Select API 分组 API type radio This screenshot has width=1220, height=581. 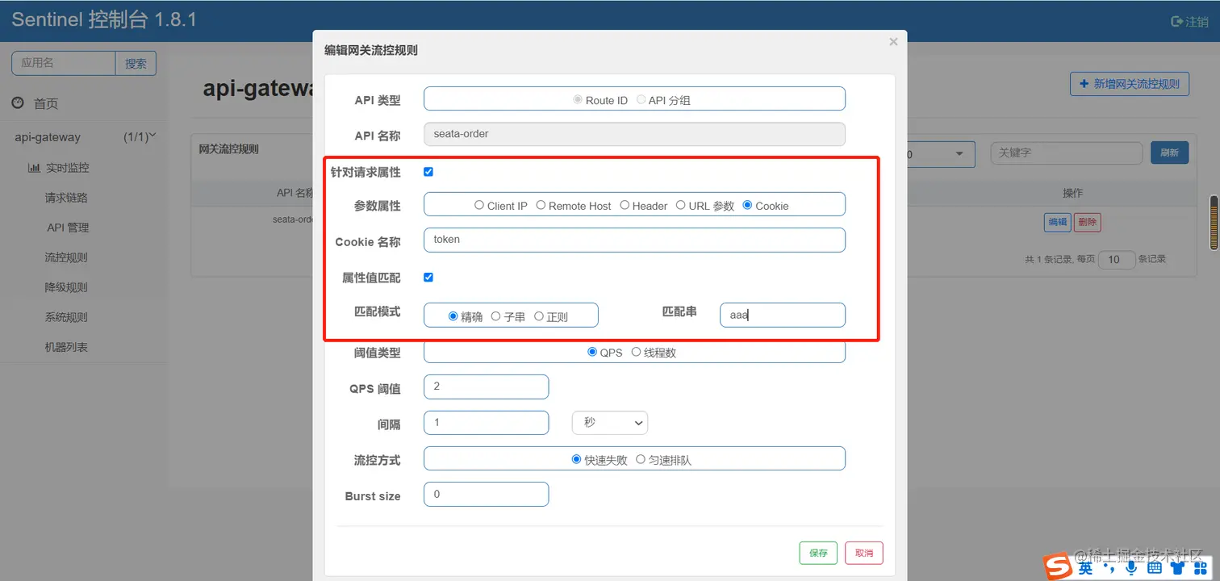[641, 99]
